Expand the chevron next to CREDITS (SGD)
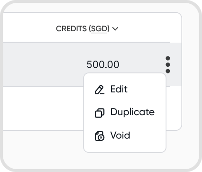This screenshot has height=172, width=202. (x=115, y=29)
